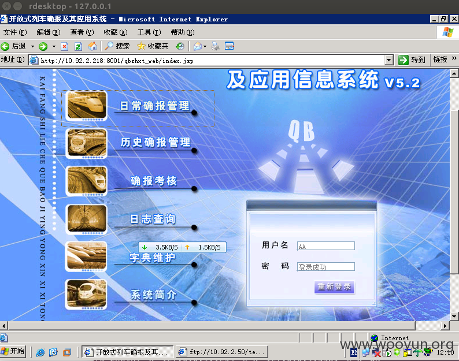Open 字典维护 link
The height and width of the screenshot is (361, 459).
click(153, 258)
